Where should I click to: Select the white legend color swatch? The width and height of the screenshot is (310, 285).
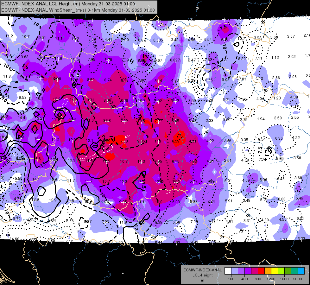coord(228,271)
